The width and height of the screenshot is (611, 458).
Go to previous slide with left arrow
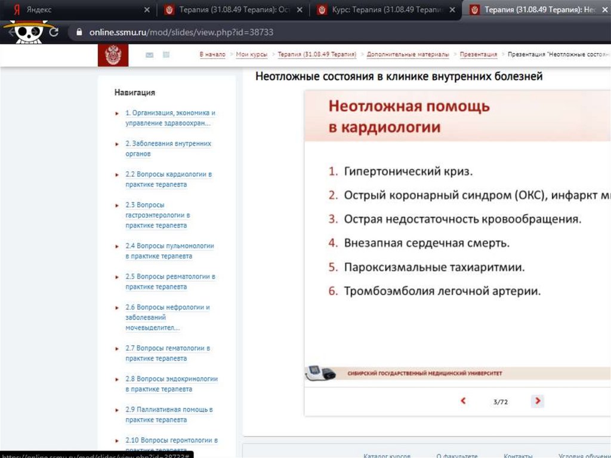pyautogui.click(x=463, y=401)
